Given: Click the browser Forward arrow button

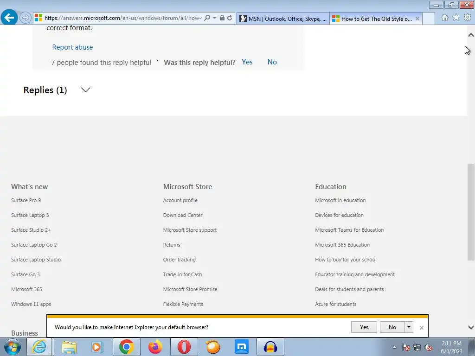Looking at the screenshot, I should [26, 18].
